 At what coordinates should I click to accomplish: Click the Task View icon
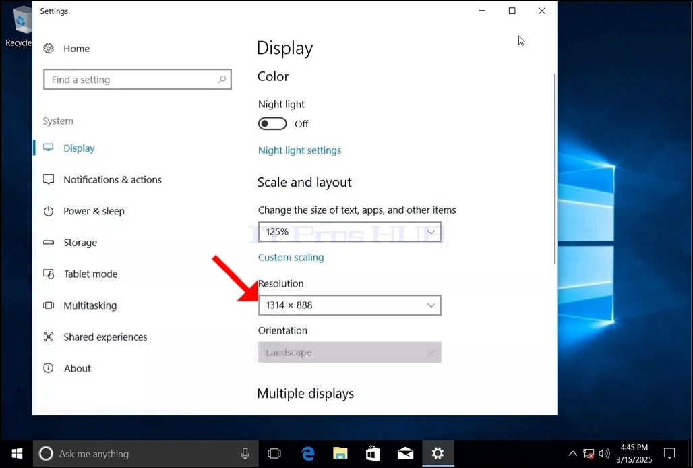[274, 453]
